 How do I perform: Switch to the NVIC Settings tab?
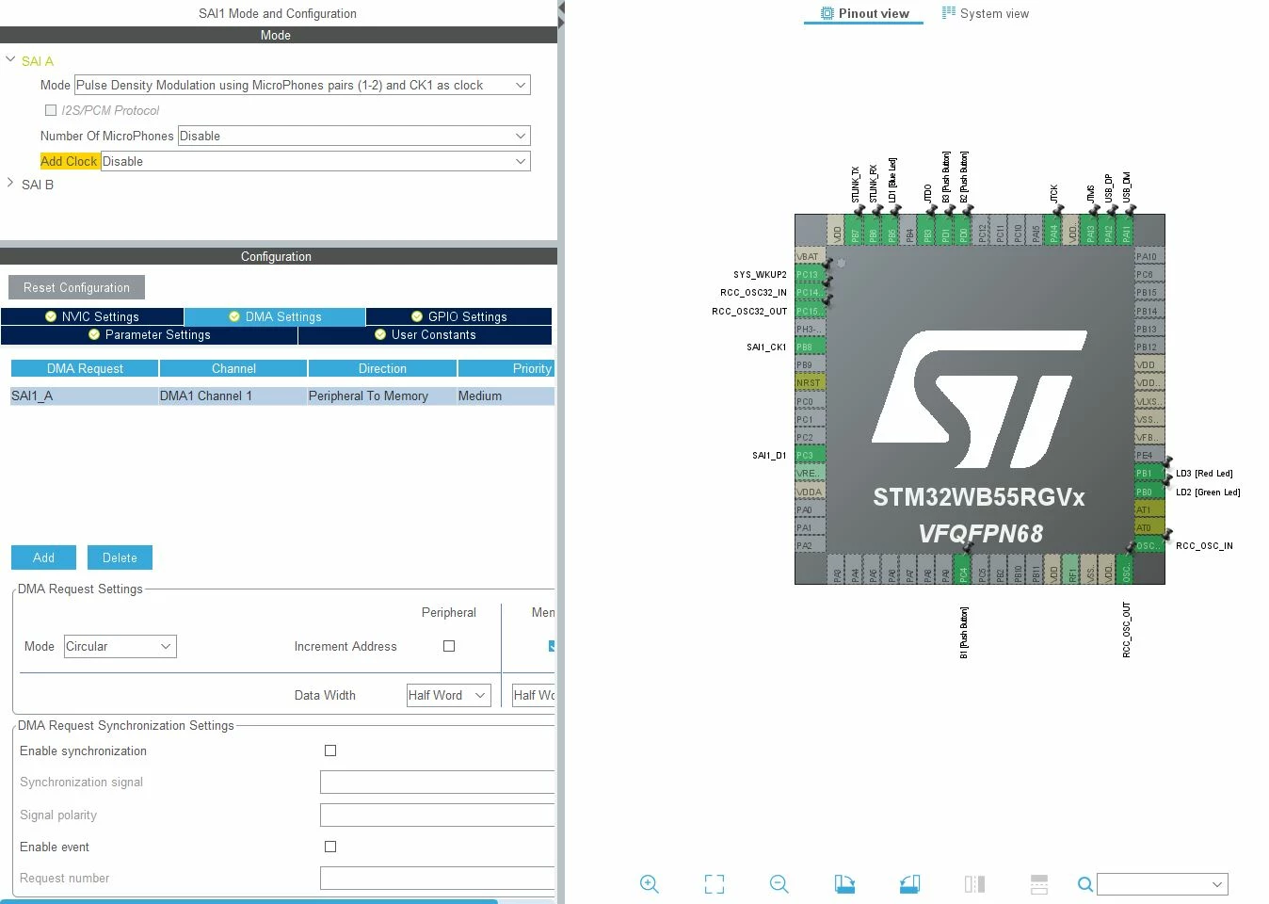coord(92,316)
